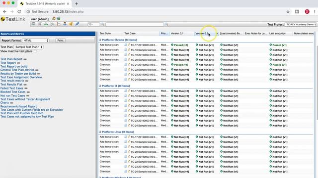The width and height of the screenshot is (318, 178).
Task: Click the TC- test case ID input field
Action: [x=94, y=24]
